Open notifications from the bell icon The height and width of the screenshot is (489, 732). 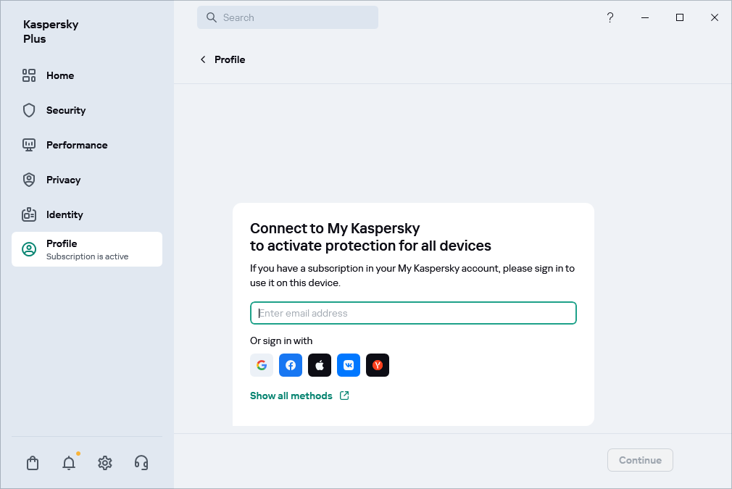click(x=69, y=462)
